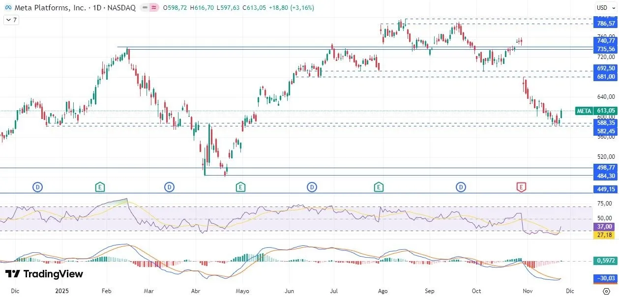Click the third green earnings E marker

pos(378,186)
